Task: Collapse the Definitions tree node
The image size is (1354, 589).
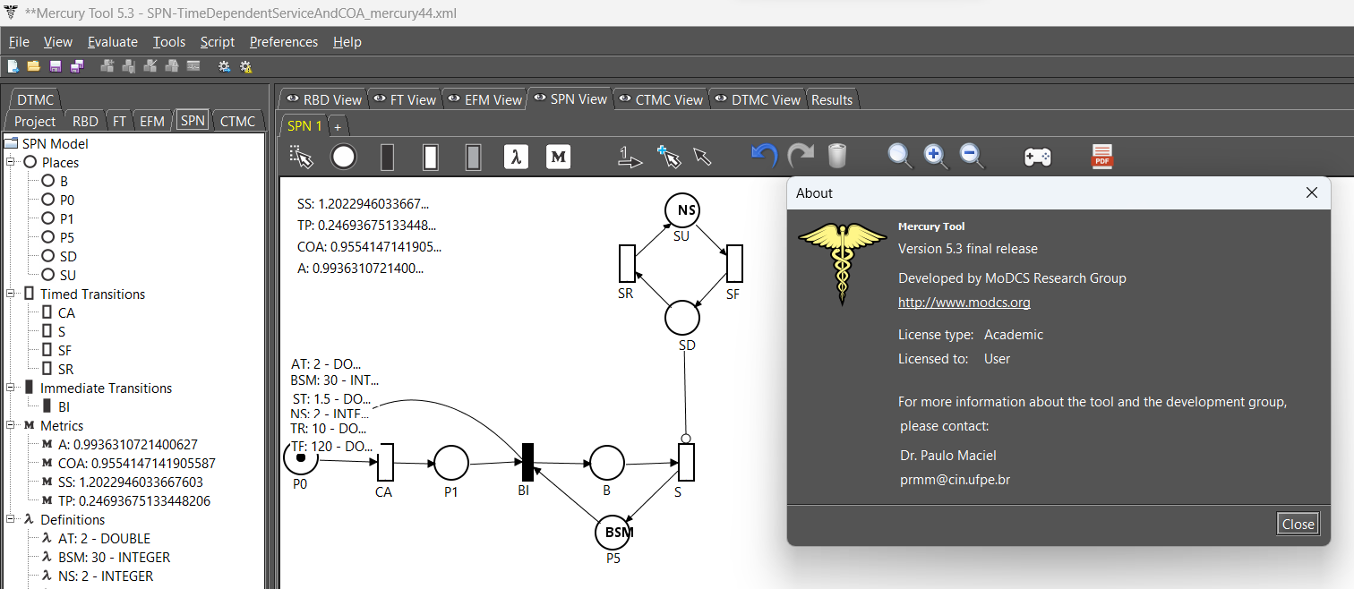Action: coord(11,519)
